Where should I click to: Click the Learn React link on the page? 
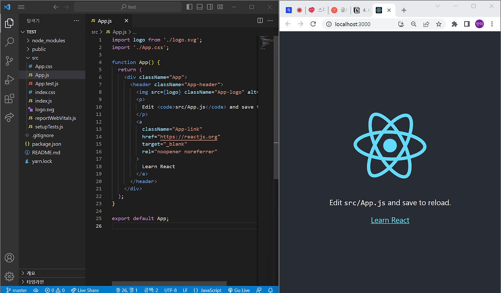tap(390, 220)
